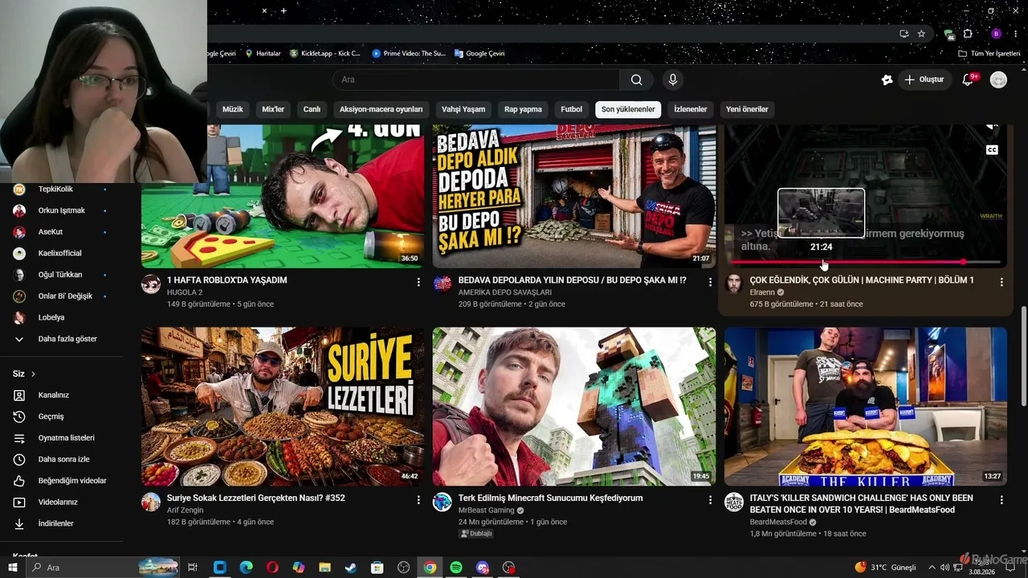Screen dimensions: 1028x578
Task: Open the Chrome extensions puzzle icon
Action: coord(968,34)
